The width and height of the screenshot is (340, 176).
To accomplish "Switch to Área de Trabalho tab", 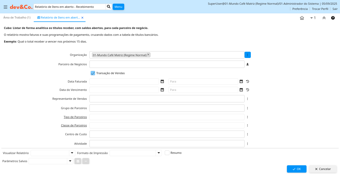I will (17, 17).
